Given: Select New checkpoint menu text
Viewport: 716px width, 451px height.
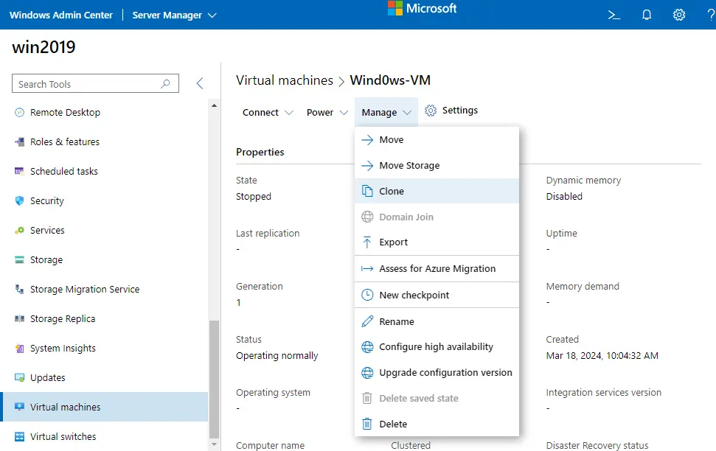Looking at the screenshot, I should 414,296.
